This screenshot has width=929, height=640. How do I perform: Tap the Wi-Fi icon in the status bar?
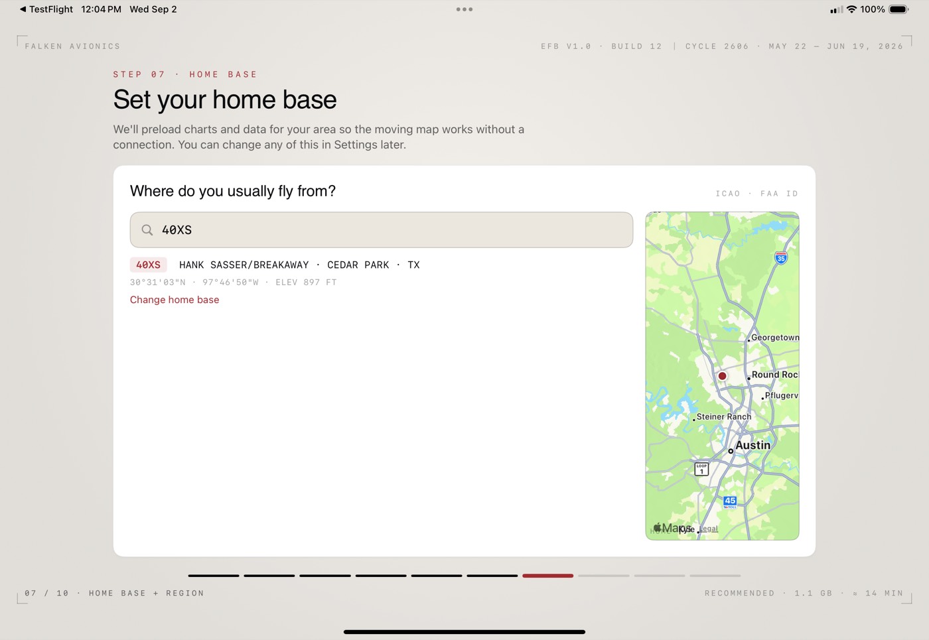click(x=851, y=9)
